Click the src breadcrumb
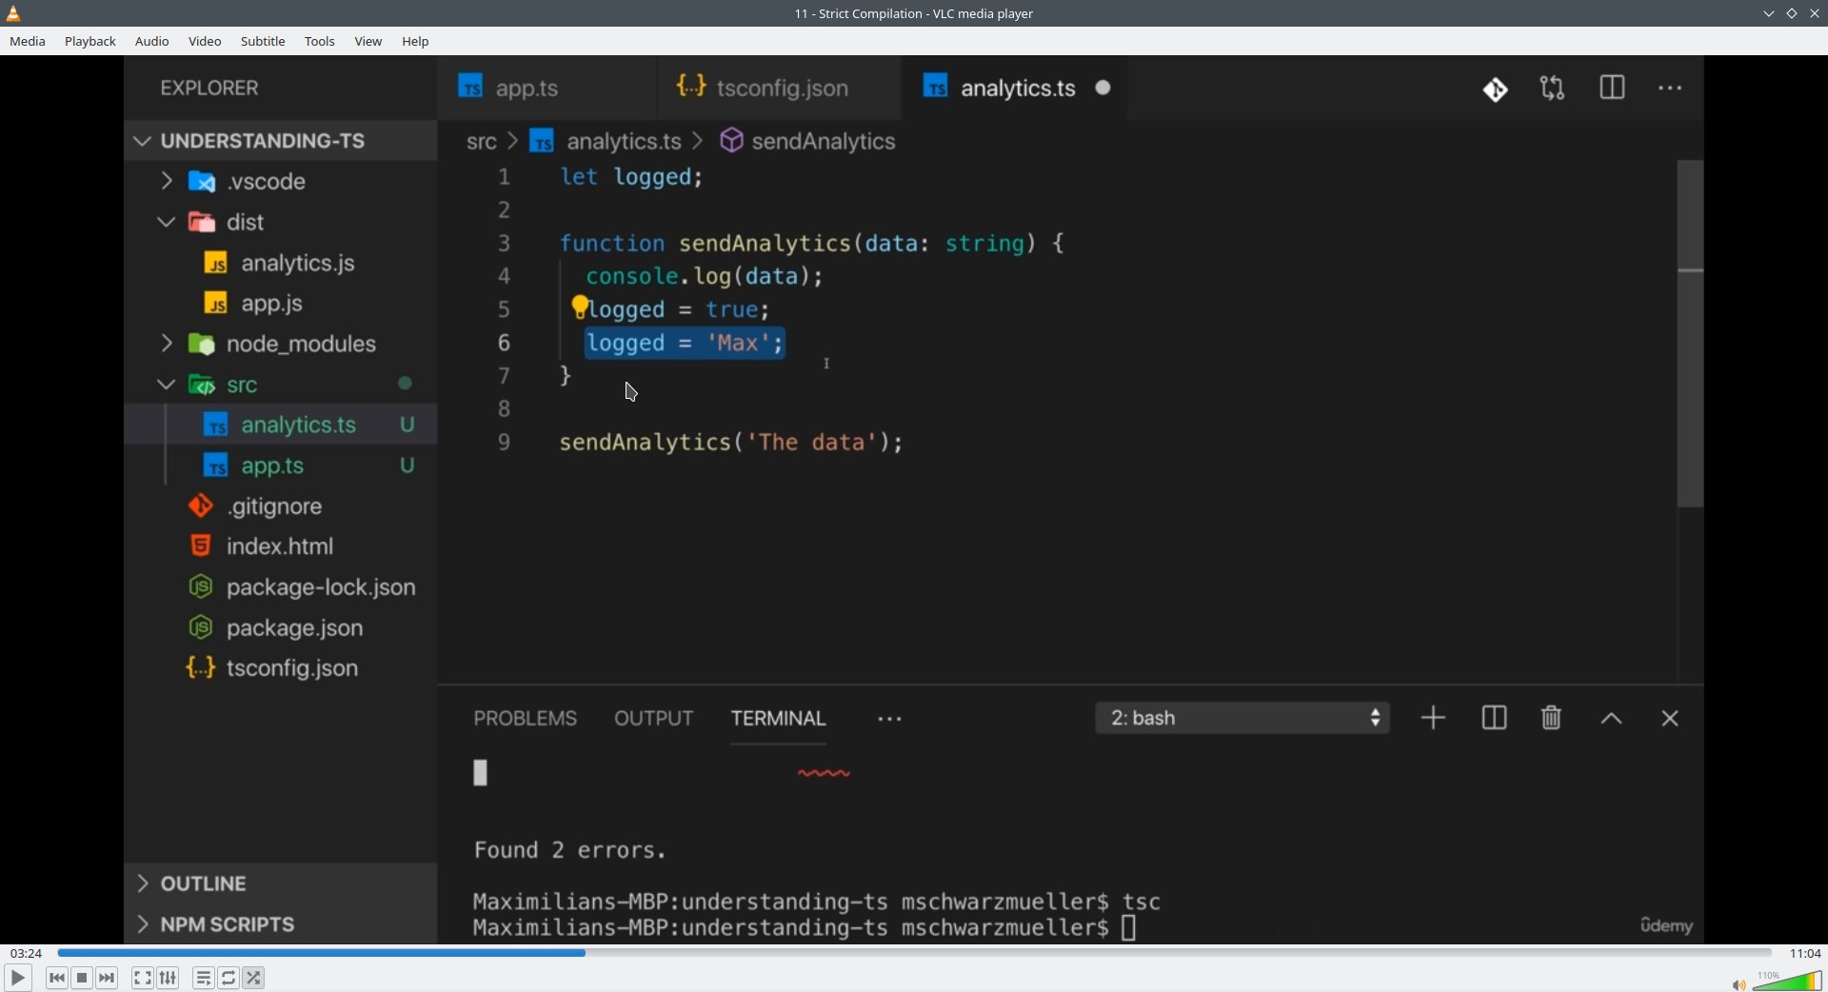 (482, 142)
